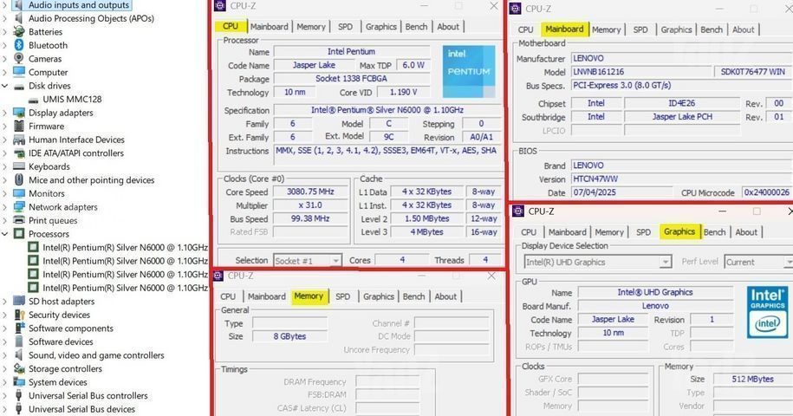Open CPU tab in the Graphics window

coord(529,232)
